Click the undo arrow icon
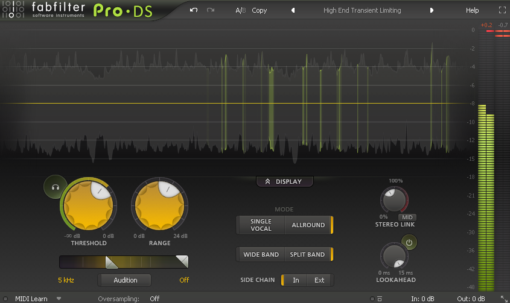 [193, 10]
